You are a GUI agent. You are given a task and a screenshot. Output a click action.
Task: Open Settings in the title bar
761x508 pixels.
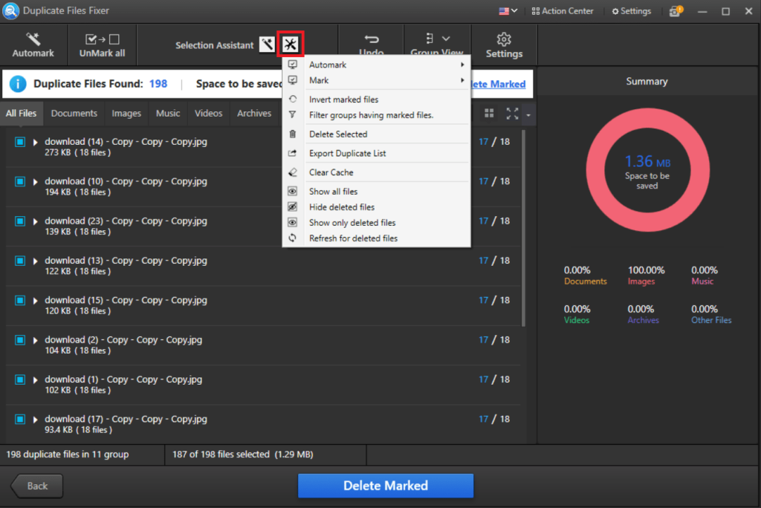[632, 10]
